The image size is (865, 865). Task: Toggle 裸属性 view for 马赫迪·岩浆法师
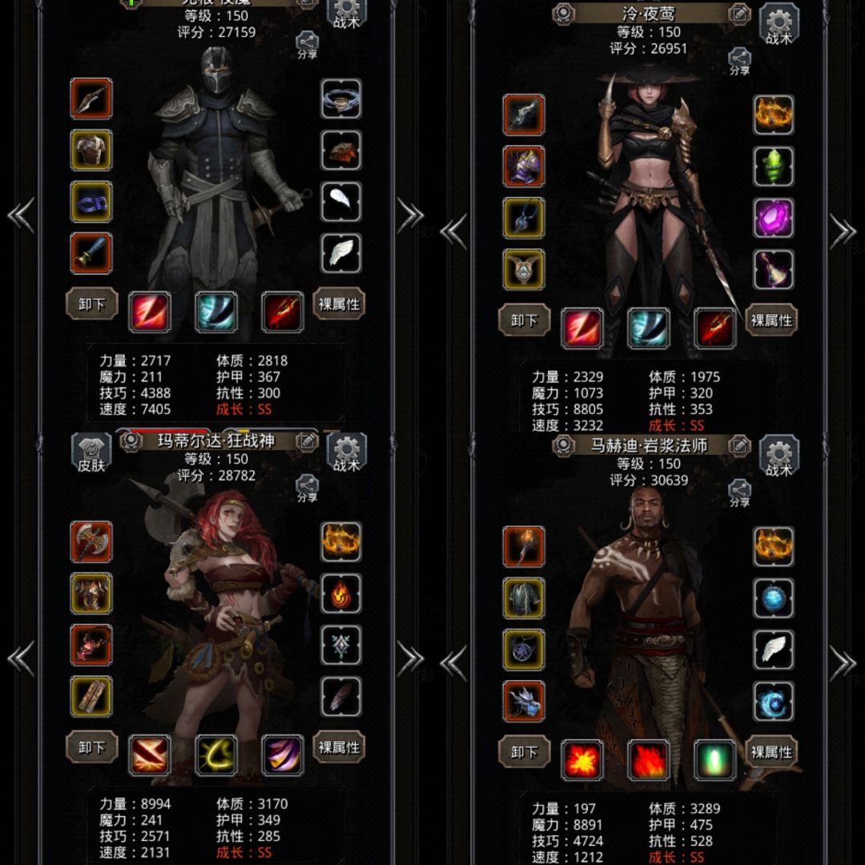pyautogui.click(x=771, y=751)
